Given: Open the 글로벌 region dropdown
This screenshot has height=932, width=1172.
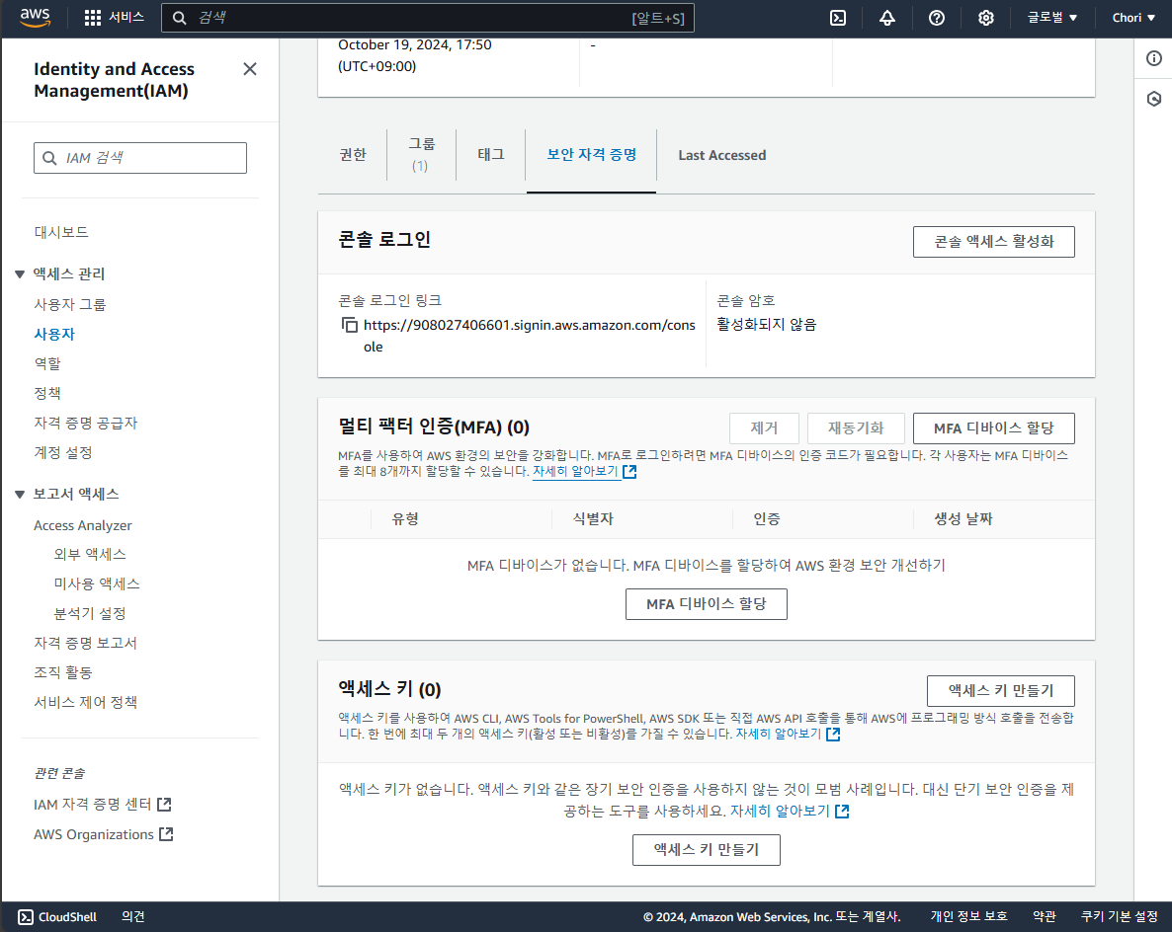Looking at the screenshot, I should [1051, 18].
